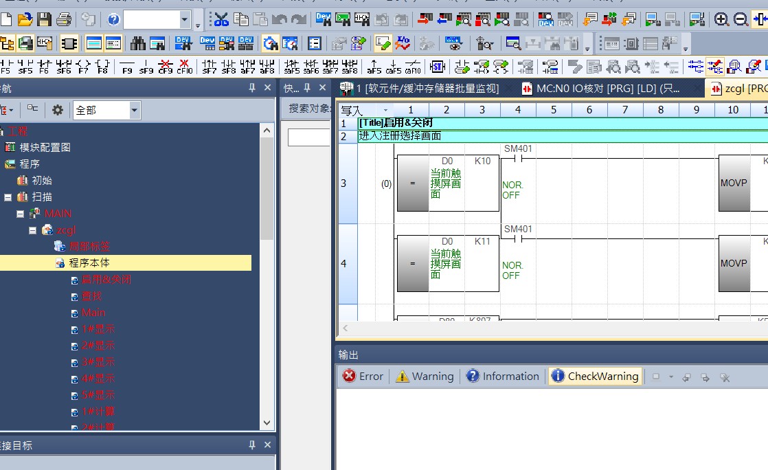This screenshot has height=470, width=768.
Task: Open the 全部 filter dropdown
Action: (x=135, y=110)
